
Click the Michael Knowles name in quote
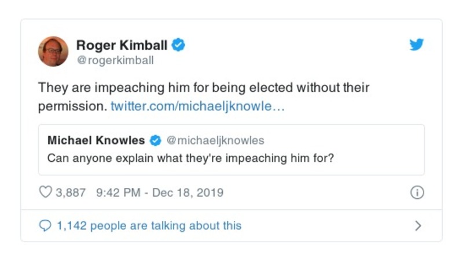click(96, 140)
